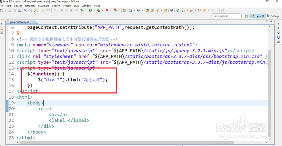Screen dimensions: 282x146
Task: Open the Project menu
Action: 67,6
